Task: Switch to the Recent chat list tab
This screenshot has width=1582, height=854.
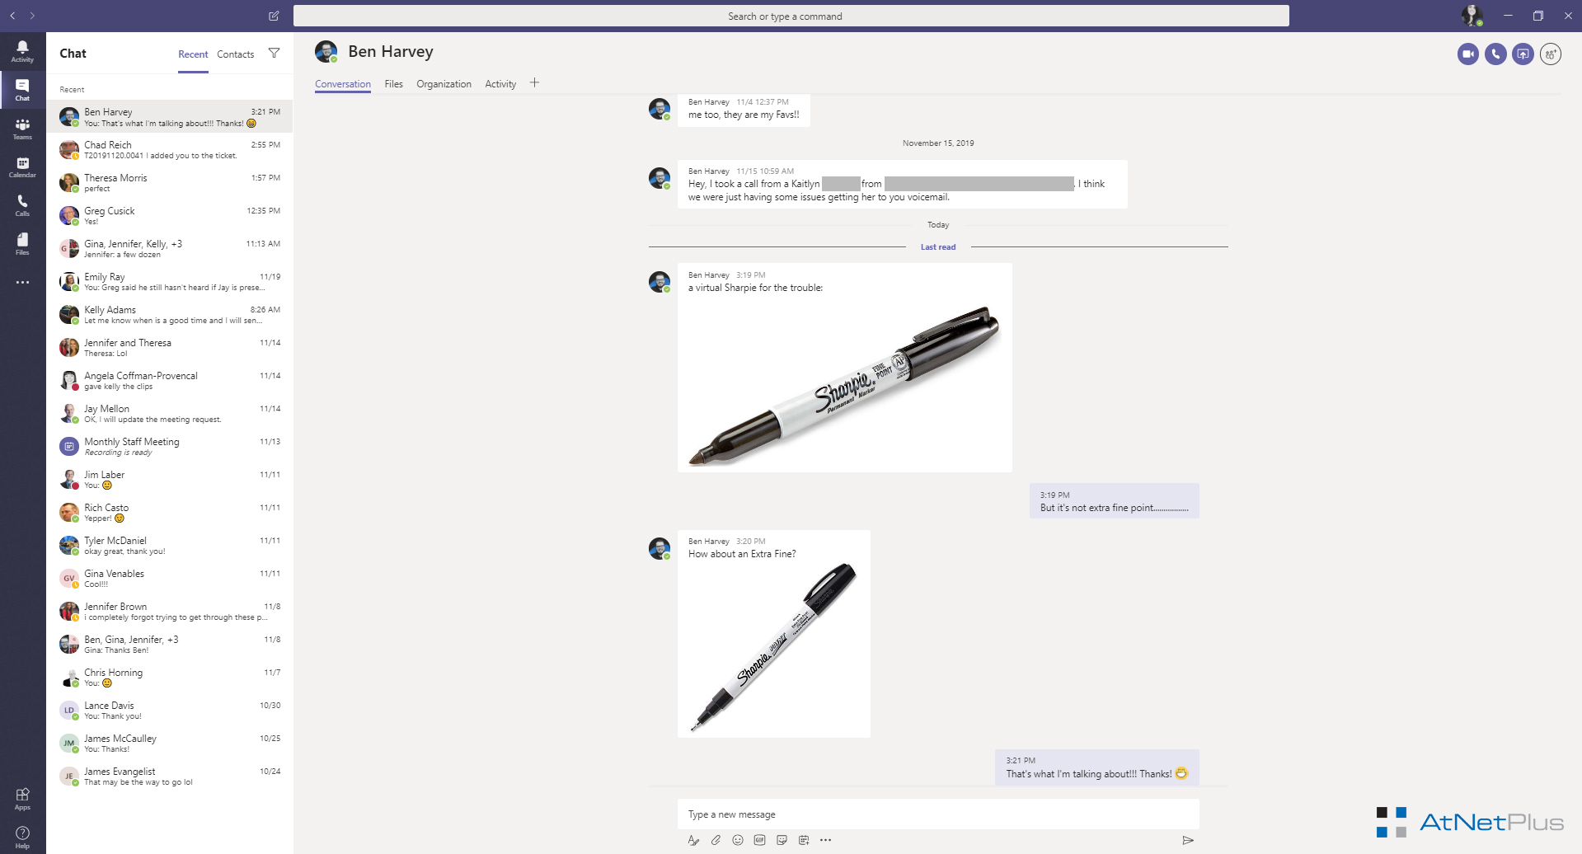Action: 193,54
